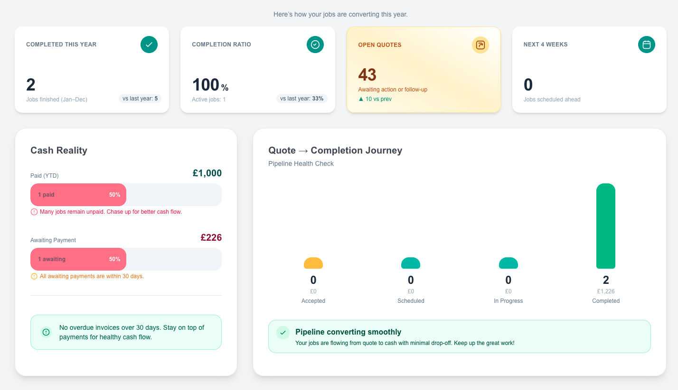Click the orange alert icon under Awaiting Payment bar
Image resolution: width=678 pixels, height=390 pixels.
point(34,276)
